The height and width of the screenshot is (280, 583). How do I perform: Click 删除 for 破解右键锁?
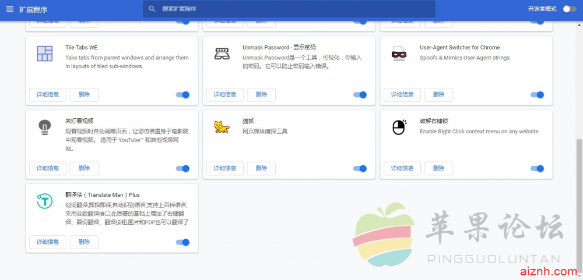coord(439,169)
